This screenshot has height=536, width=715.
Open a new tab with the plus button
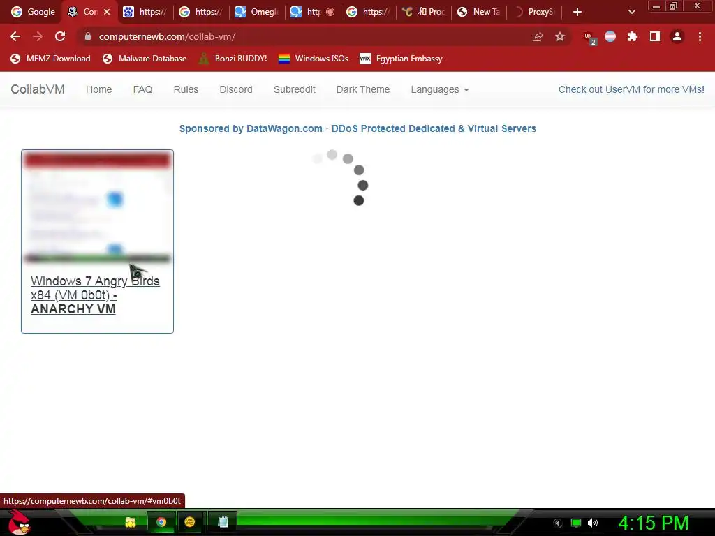point(577,12)
